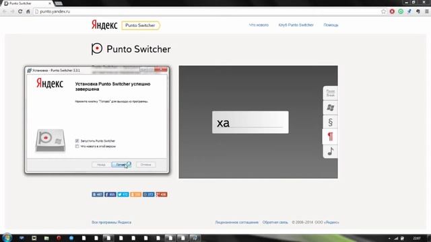Open the 'Клуб Punto Switcher' link
This screenshot has height=242, width=431.
point(296,25)
